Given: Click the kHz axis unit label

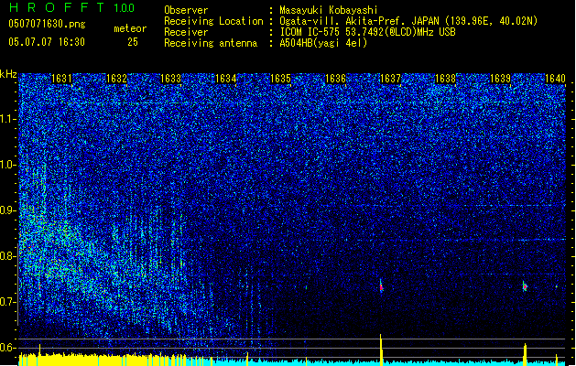Looking at the screenshot, I should [x=8, y=74].
